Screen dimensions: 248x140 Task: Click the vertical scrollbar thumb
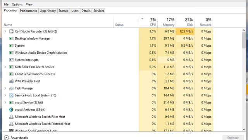244,40
